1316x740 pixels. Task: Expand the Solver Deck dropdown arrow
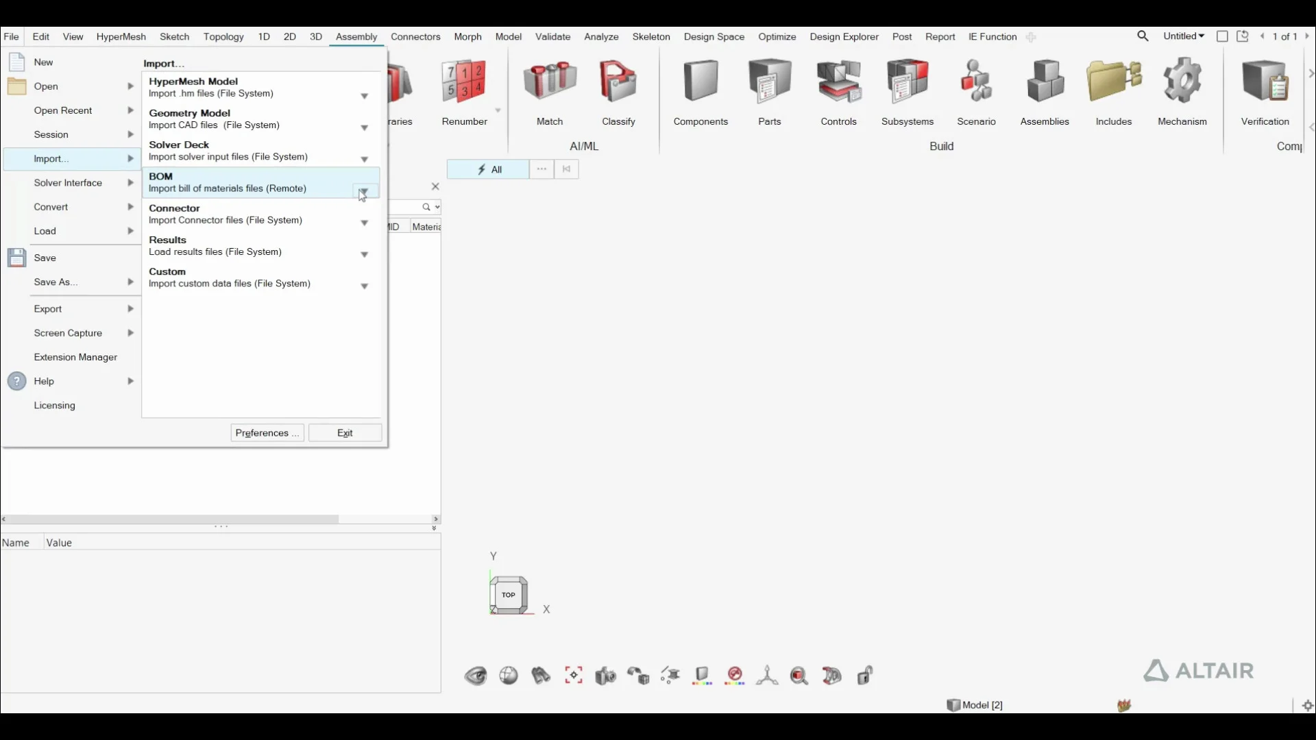coord(365,160)
